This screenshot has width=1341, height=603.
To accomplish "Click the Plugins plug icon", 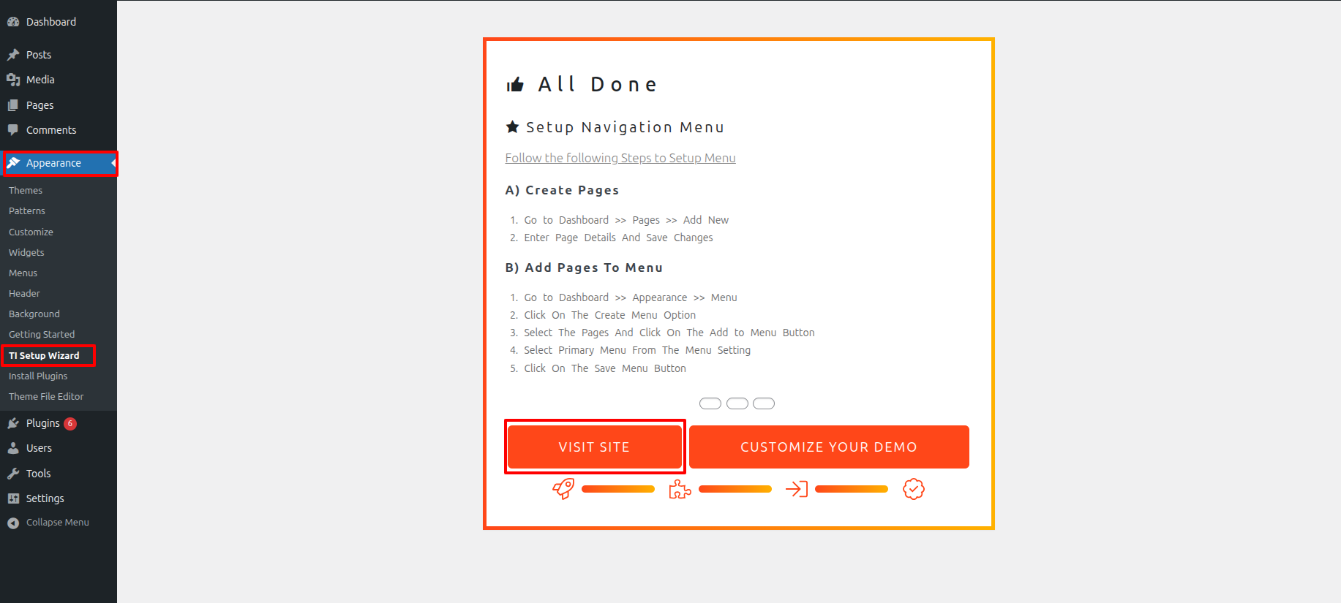I will pos(13,423).
